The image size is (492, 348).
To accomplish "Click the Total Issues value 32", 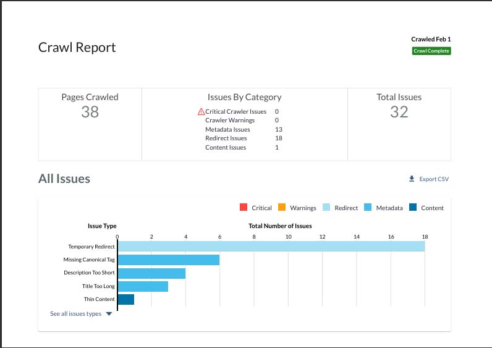I will [x=399, y=112].
